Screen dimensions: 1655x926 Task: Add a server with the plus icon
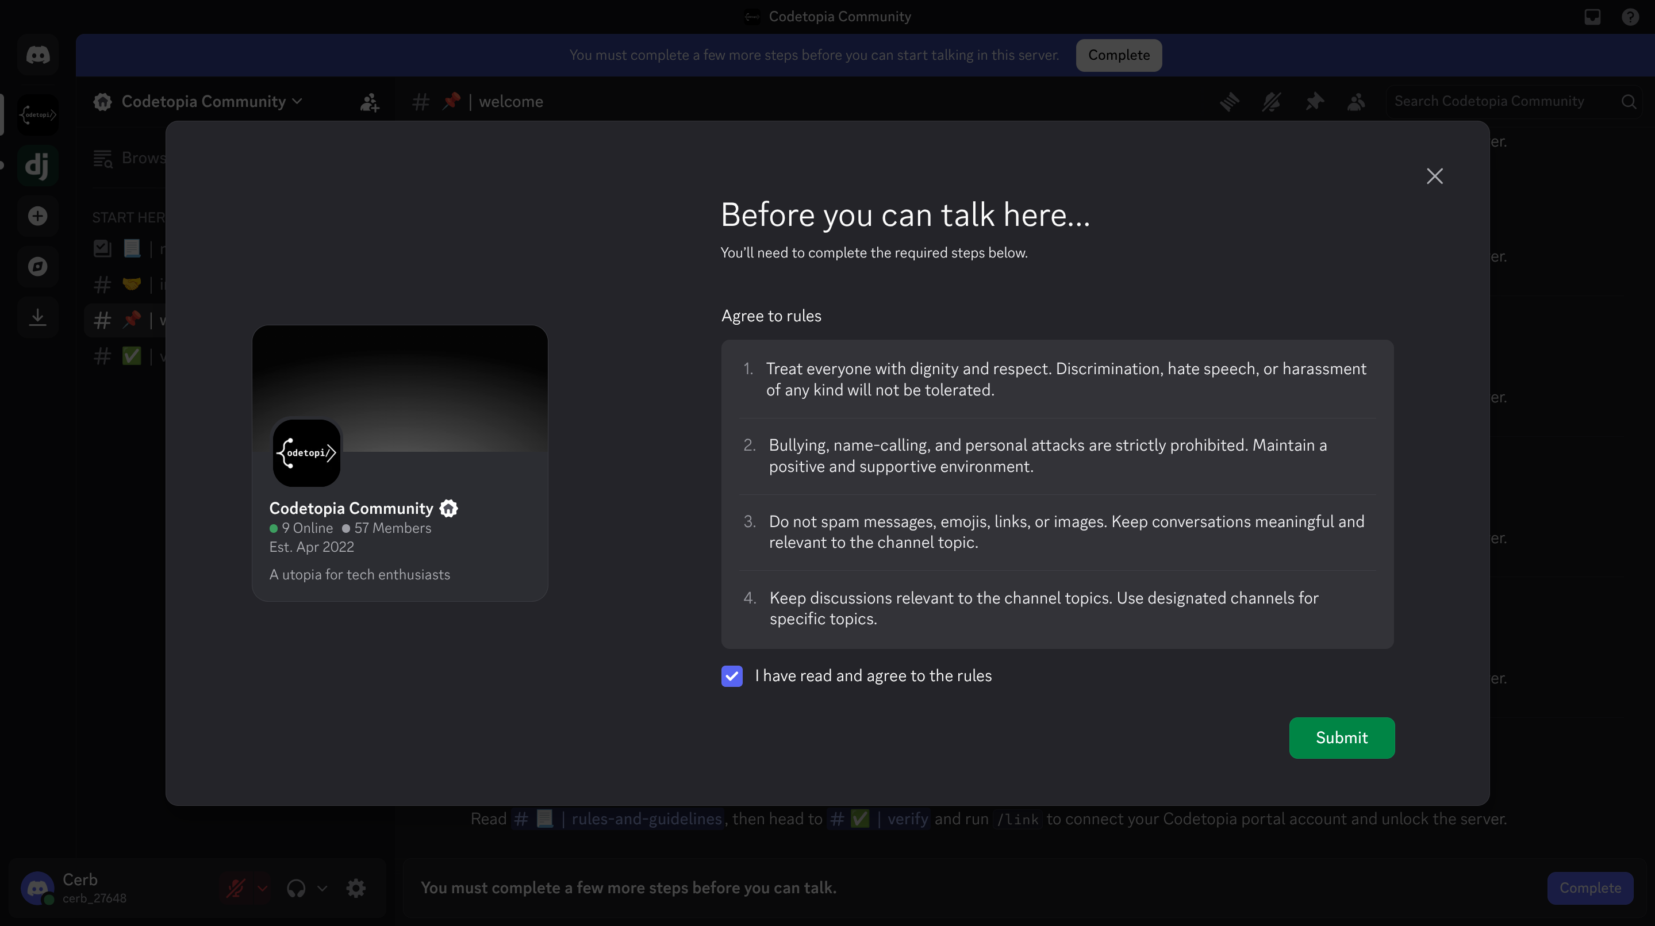point(38,216)
